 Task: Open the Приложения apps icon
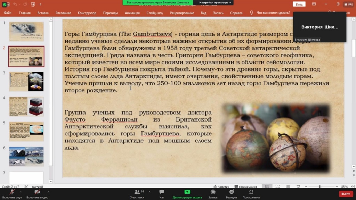click(251, 192)
